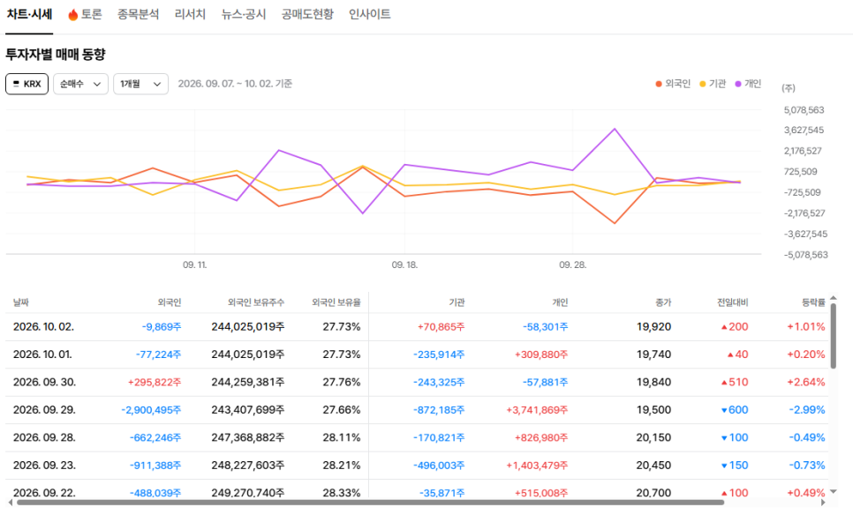This screenshot has height=522, width=853.
Task: Click the horizontal scroll-left arrow
Action: coord(11,503)
